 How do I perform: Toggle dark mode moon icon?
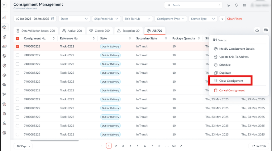228,5
